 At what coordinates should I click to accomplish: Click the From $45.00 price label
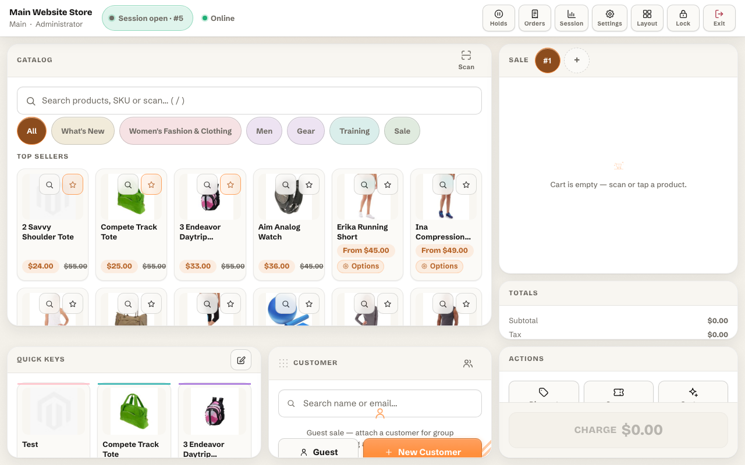pyautogui.click(x=366, y=251)
